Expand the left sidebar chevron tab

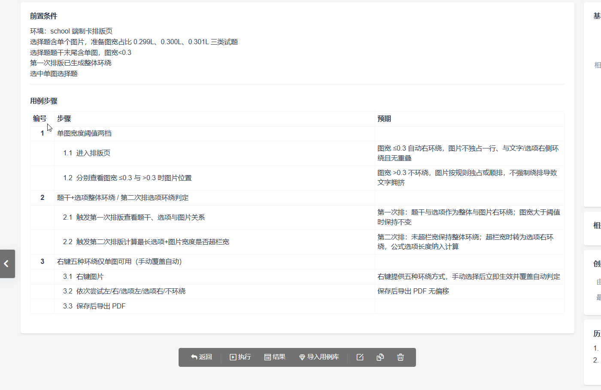(7, 264)
